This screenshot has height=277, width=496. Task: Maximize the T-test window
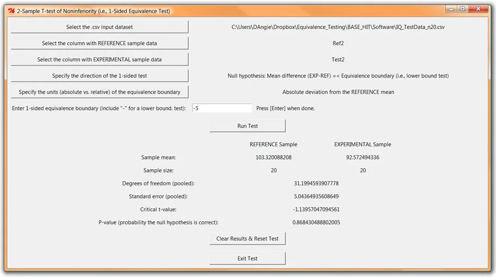coord(462,9)
